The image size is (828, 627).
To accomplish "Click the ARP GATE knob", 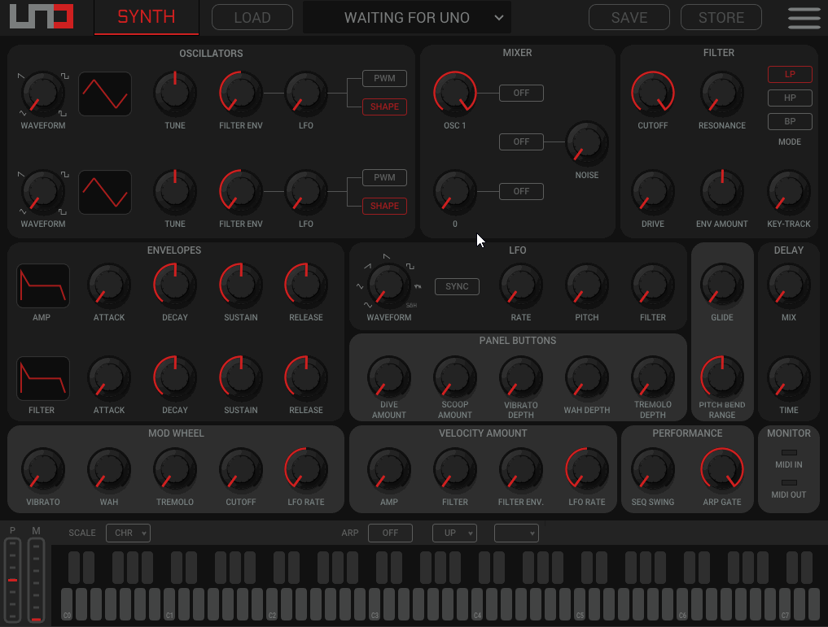I will point(722,470).
